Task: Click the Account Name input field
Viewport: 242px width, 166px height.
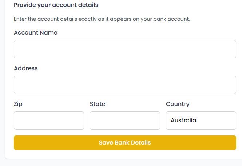Action: click(x=125, y=49)
